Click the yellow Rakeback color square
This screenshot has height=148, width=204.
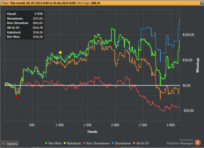(x=65, y=143)
